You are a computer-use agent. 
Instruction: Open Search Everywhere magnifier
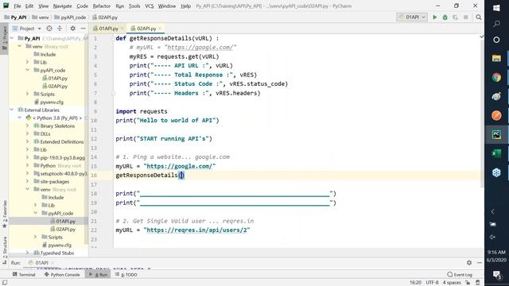pos(479,17)
